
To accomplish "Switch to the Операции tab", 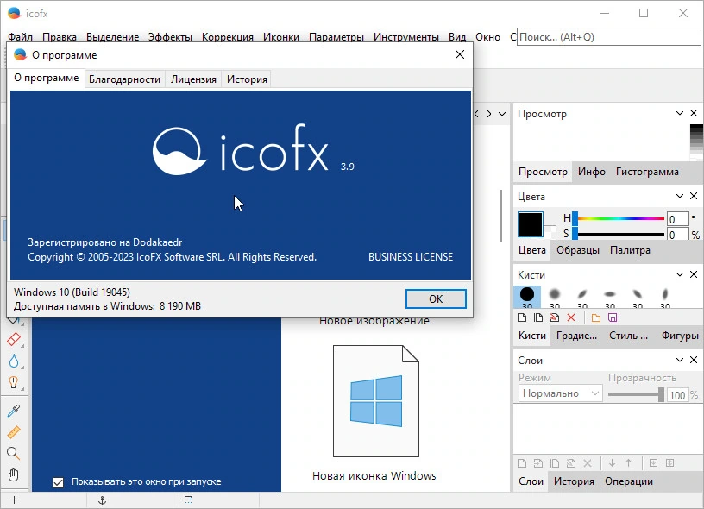I will tap(629, 481).
